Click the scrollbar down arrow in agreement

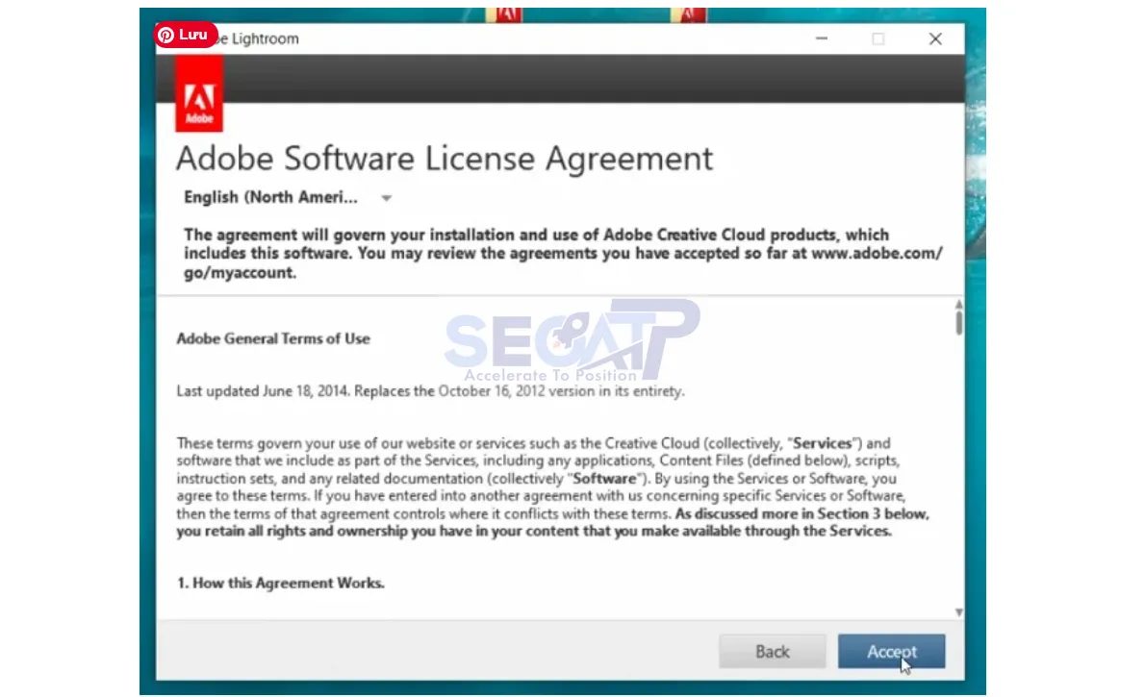(958, 612)
